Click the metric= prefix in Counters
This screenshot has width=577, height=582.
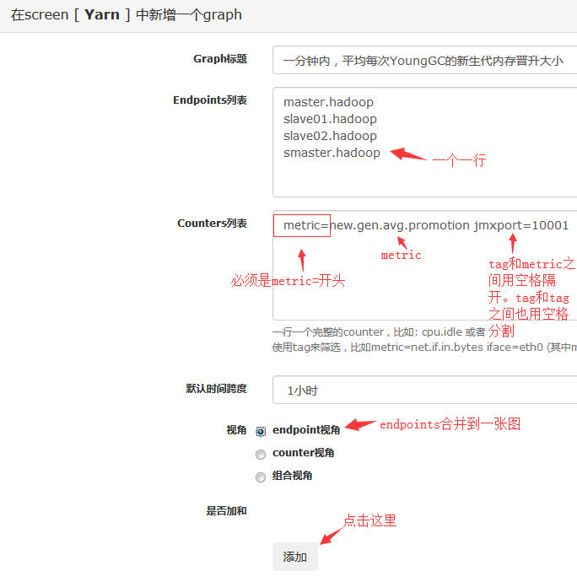302,225
